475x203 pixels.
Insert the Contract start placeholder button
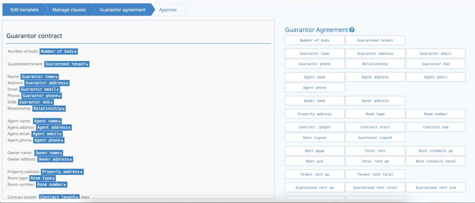click(375, 127)
